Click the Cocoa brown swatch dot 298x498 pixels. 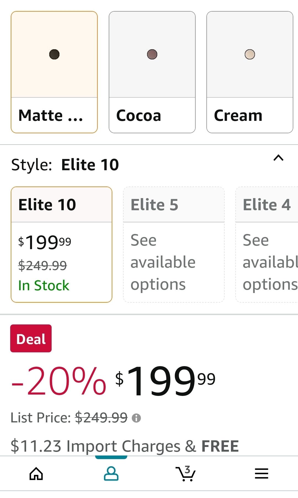coord(152,54)
